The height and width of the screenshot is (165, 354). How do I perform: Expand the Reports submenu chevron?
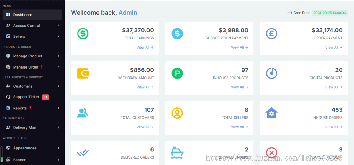[x=58, y=108]
